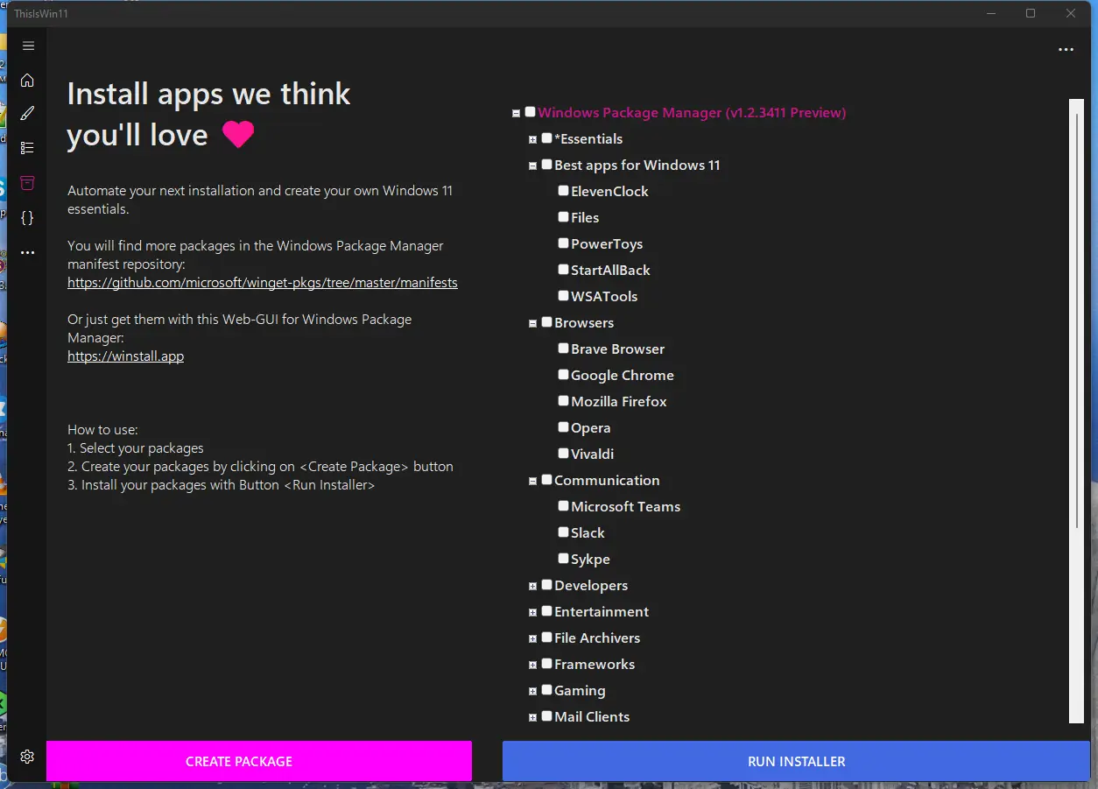Screen dimensions: 1098x789
Task: Click the Frameworks category label
Action: coord(595,664)
